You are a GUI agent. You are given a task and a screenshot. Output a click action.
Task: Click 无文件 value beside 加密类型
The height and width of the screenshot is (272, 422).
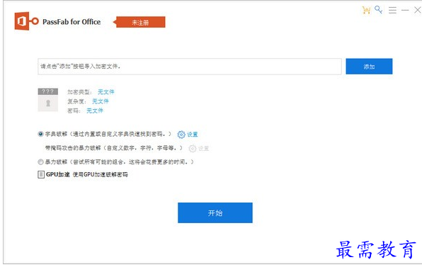tap(105, 92)
